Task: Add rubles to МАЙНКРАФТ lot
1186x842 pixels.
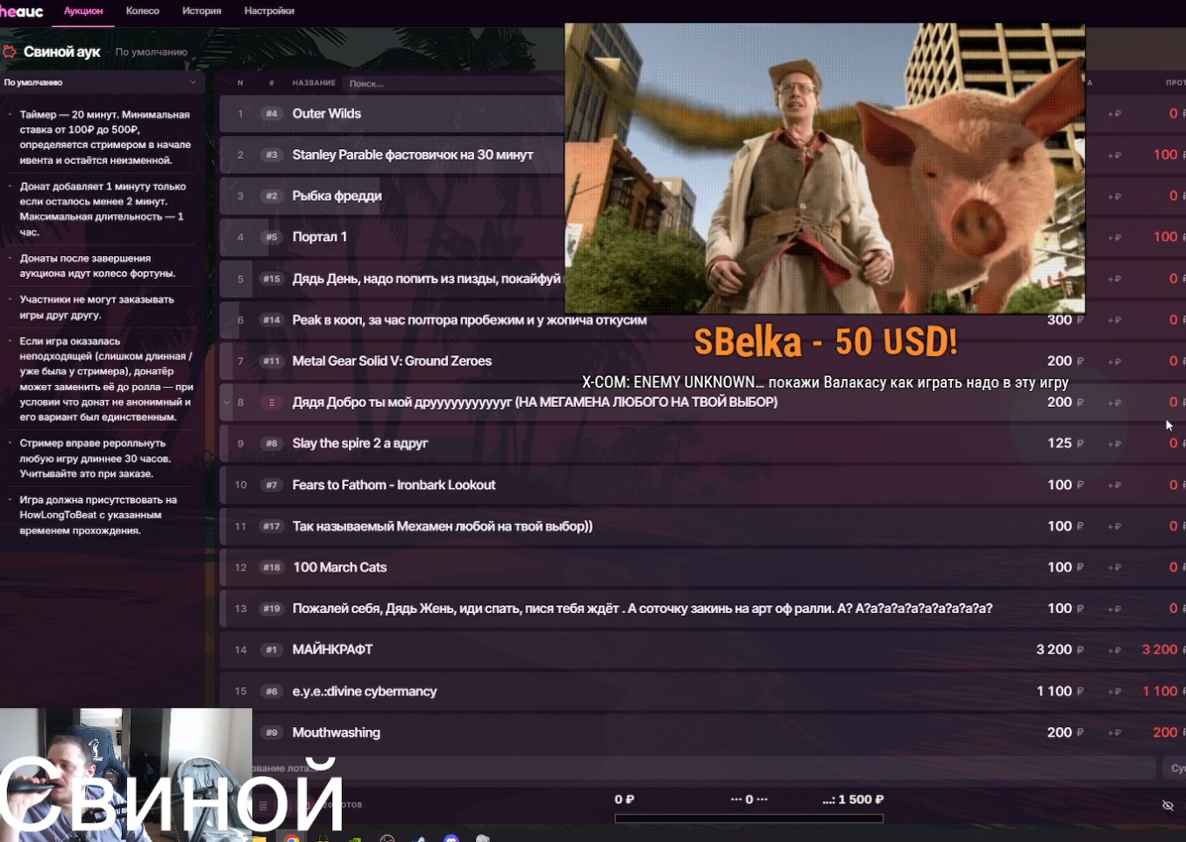Action: (x=1114, y=650)
